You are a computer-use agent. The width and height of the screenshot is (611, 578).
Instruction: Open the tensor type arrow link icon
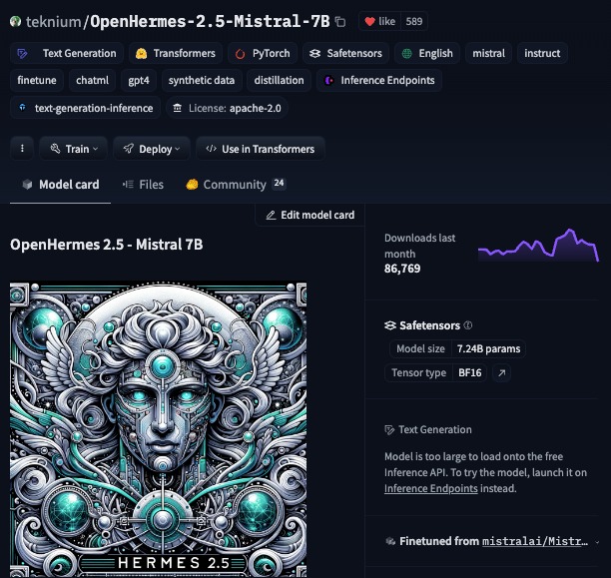click(501, 373)
